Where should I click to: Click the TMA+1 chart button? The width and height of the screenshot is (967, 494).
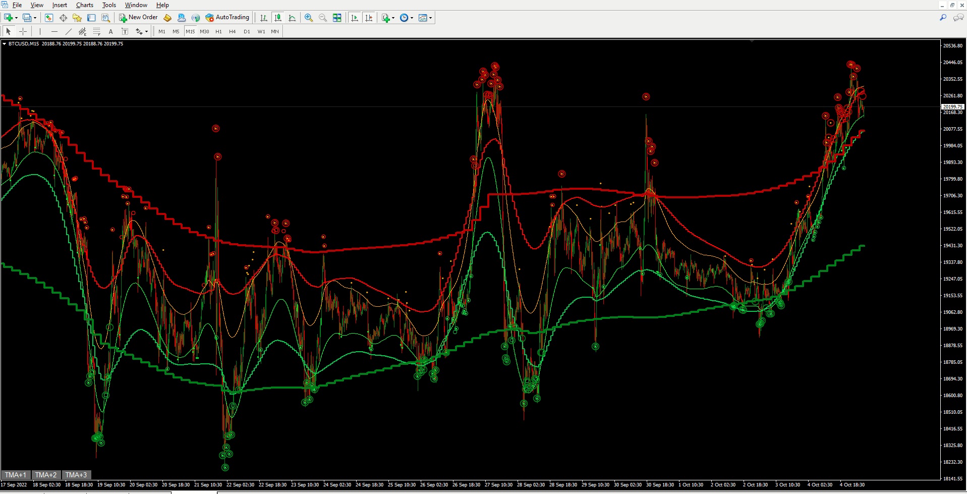(x=16, y=475)
